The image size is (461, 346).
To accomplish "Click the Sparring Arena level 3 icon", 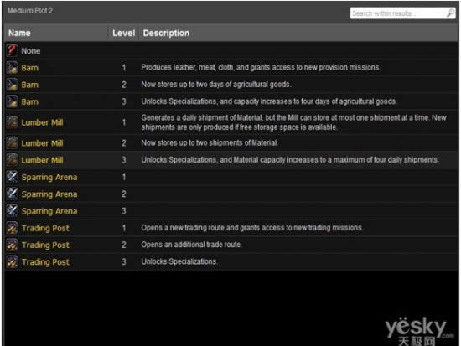I will [12, 211].
